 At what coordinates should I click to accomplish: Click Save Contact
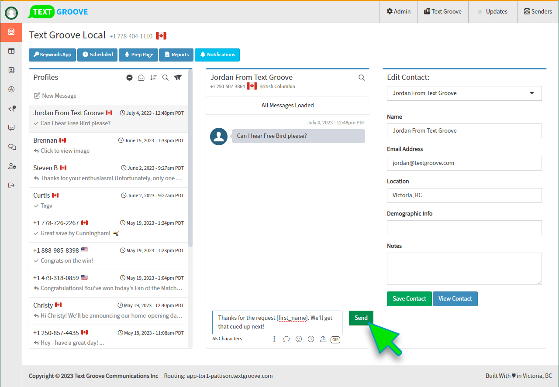[x=409, y=299]
